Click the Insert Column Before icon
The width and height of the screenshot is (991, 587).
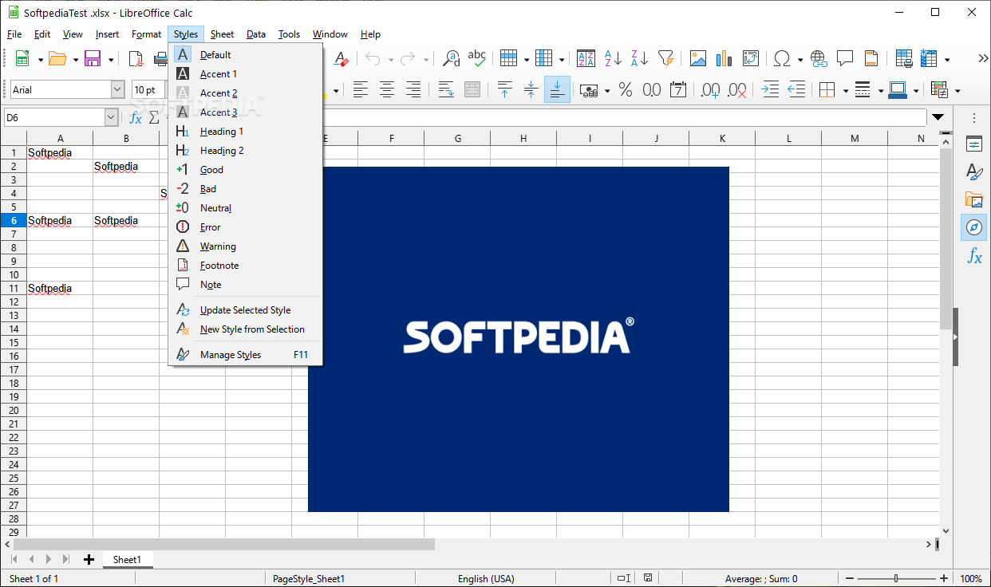(x=544, y=58)
